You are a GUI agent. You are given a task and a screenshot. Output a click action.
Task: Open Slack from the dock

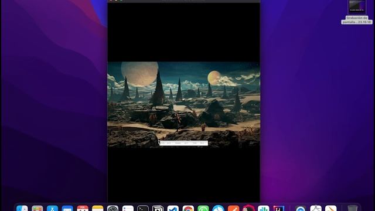pos(264,208)
